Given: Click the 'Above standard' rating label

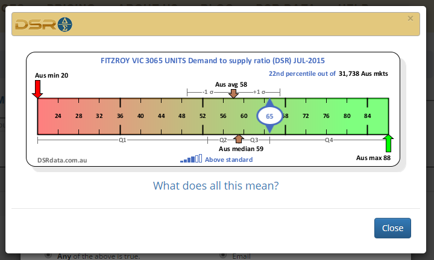Looking at the screenshot, I should coord(228,159).
